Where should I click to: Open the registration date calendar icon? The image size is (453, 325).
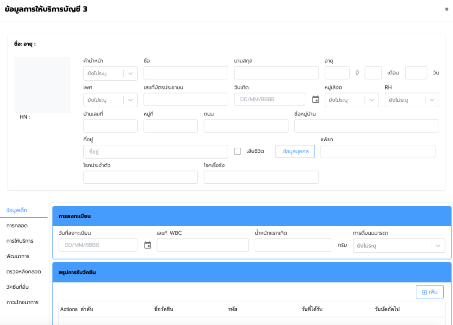[148, 245]
